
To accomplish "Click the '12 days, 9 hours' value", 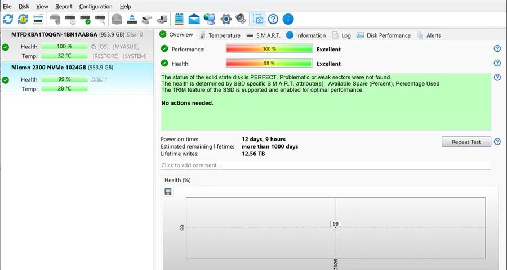I will coord(264,139).
